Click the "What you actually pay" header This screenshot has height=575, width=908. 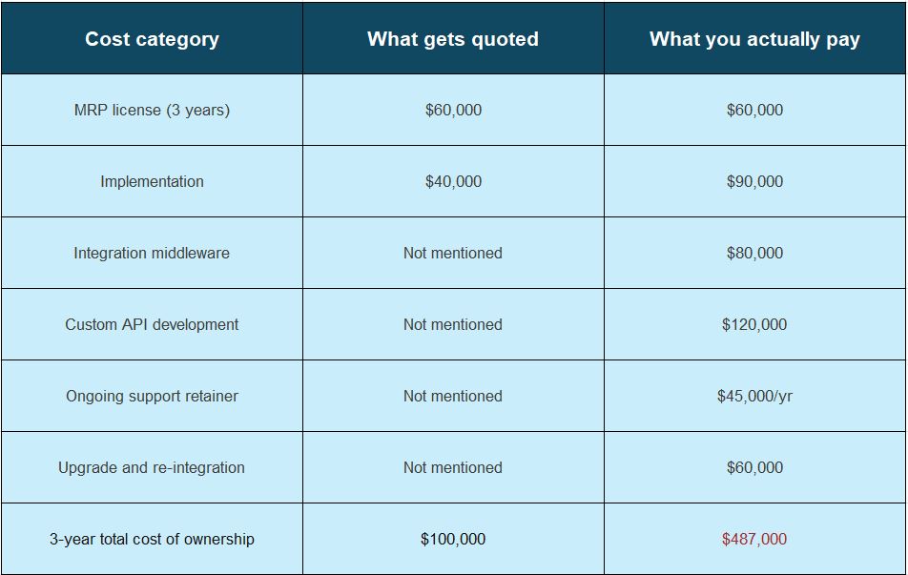pos(754,39)
